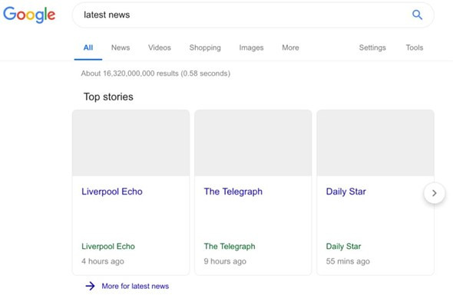Show the Tools filter options
Viewport: 453px width, 295px height.
point(415,48)
